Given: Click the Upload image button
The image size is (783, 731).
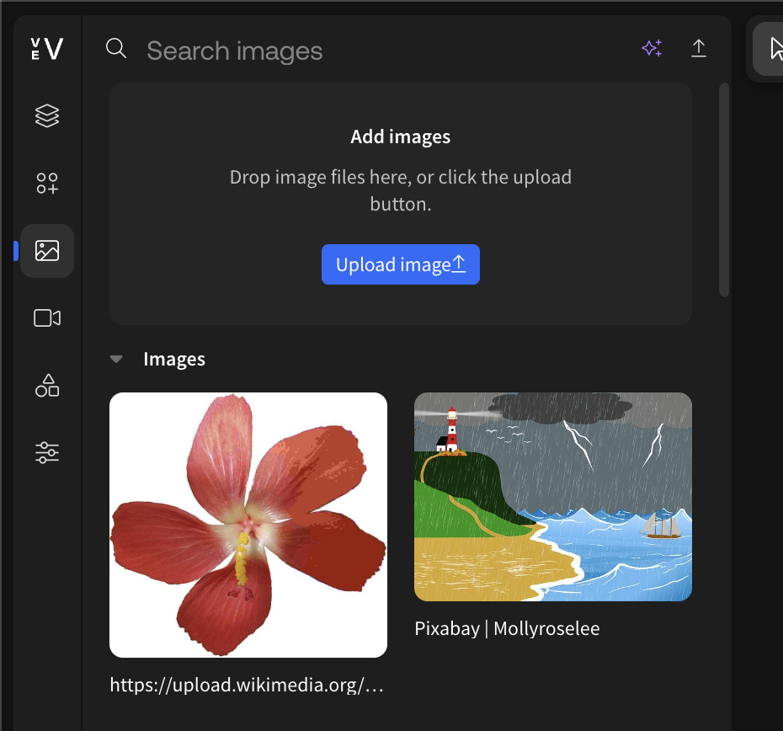Looking at the screenshot, I should pos(400,264).
